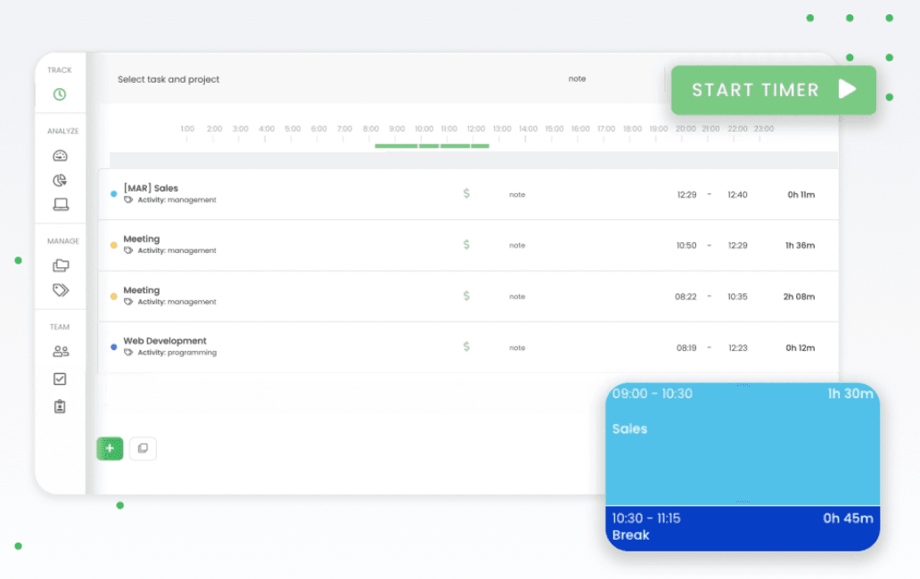
Task: Click the duplicate entry copy button
Action: [x=143, y=448]
